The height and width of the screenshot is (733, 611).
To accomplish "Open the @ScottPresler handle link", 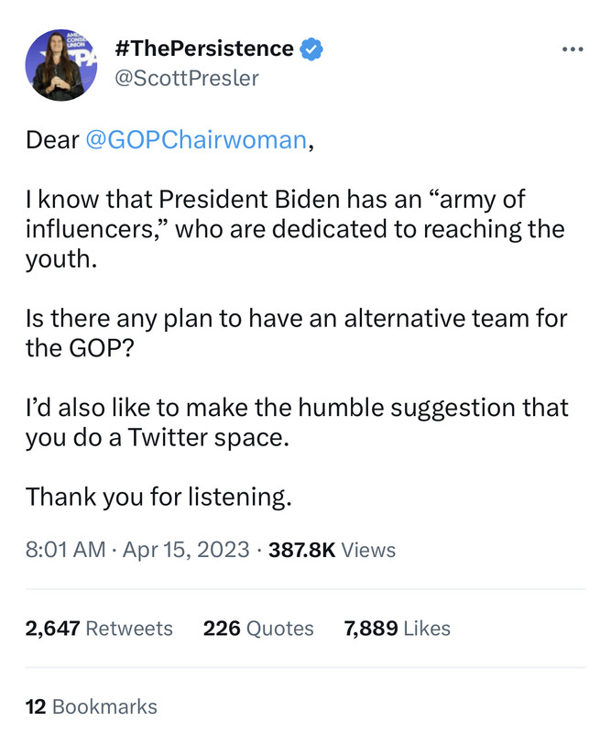I will 185,79.
